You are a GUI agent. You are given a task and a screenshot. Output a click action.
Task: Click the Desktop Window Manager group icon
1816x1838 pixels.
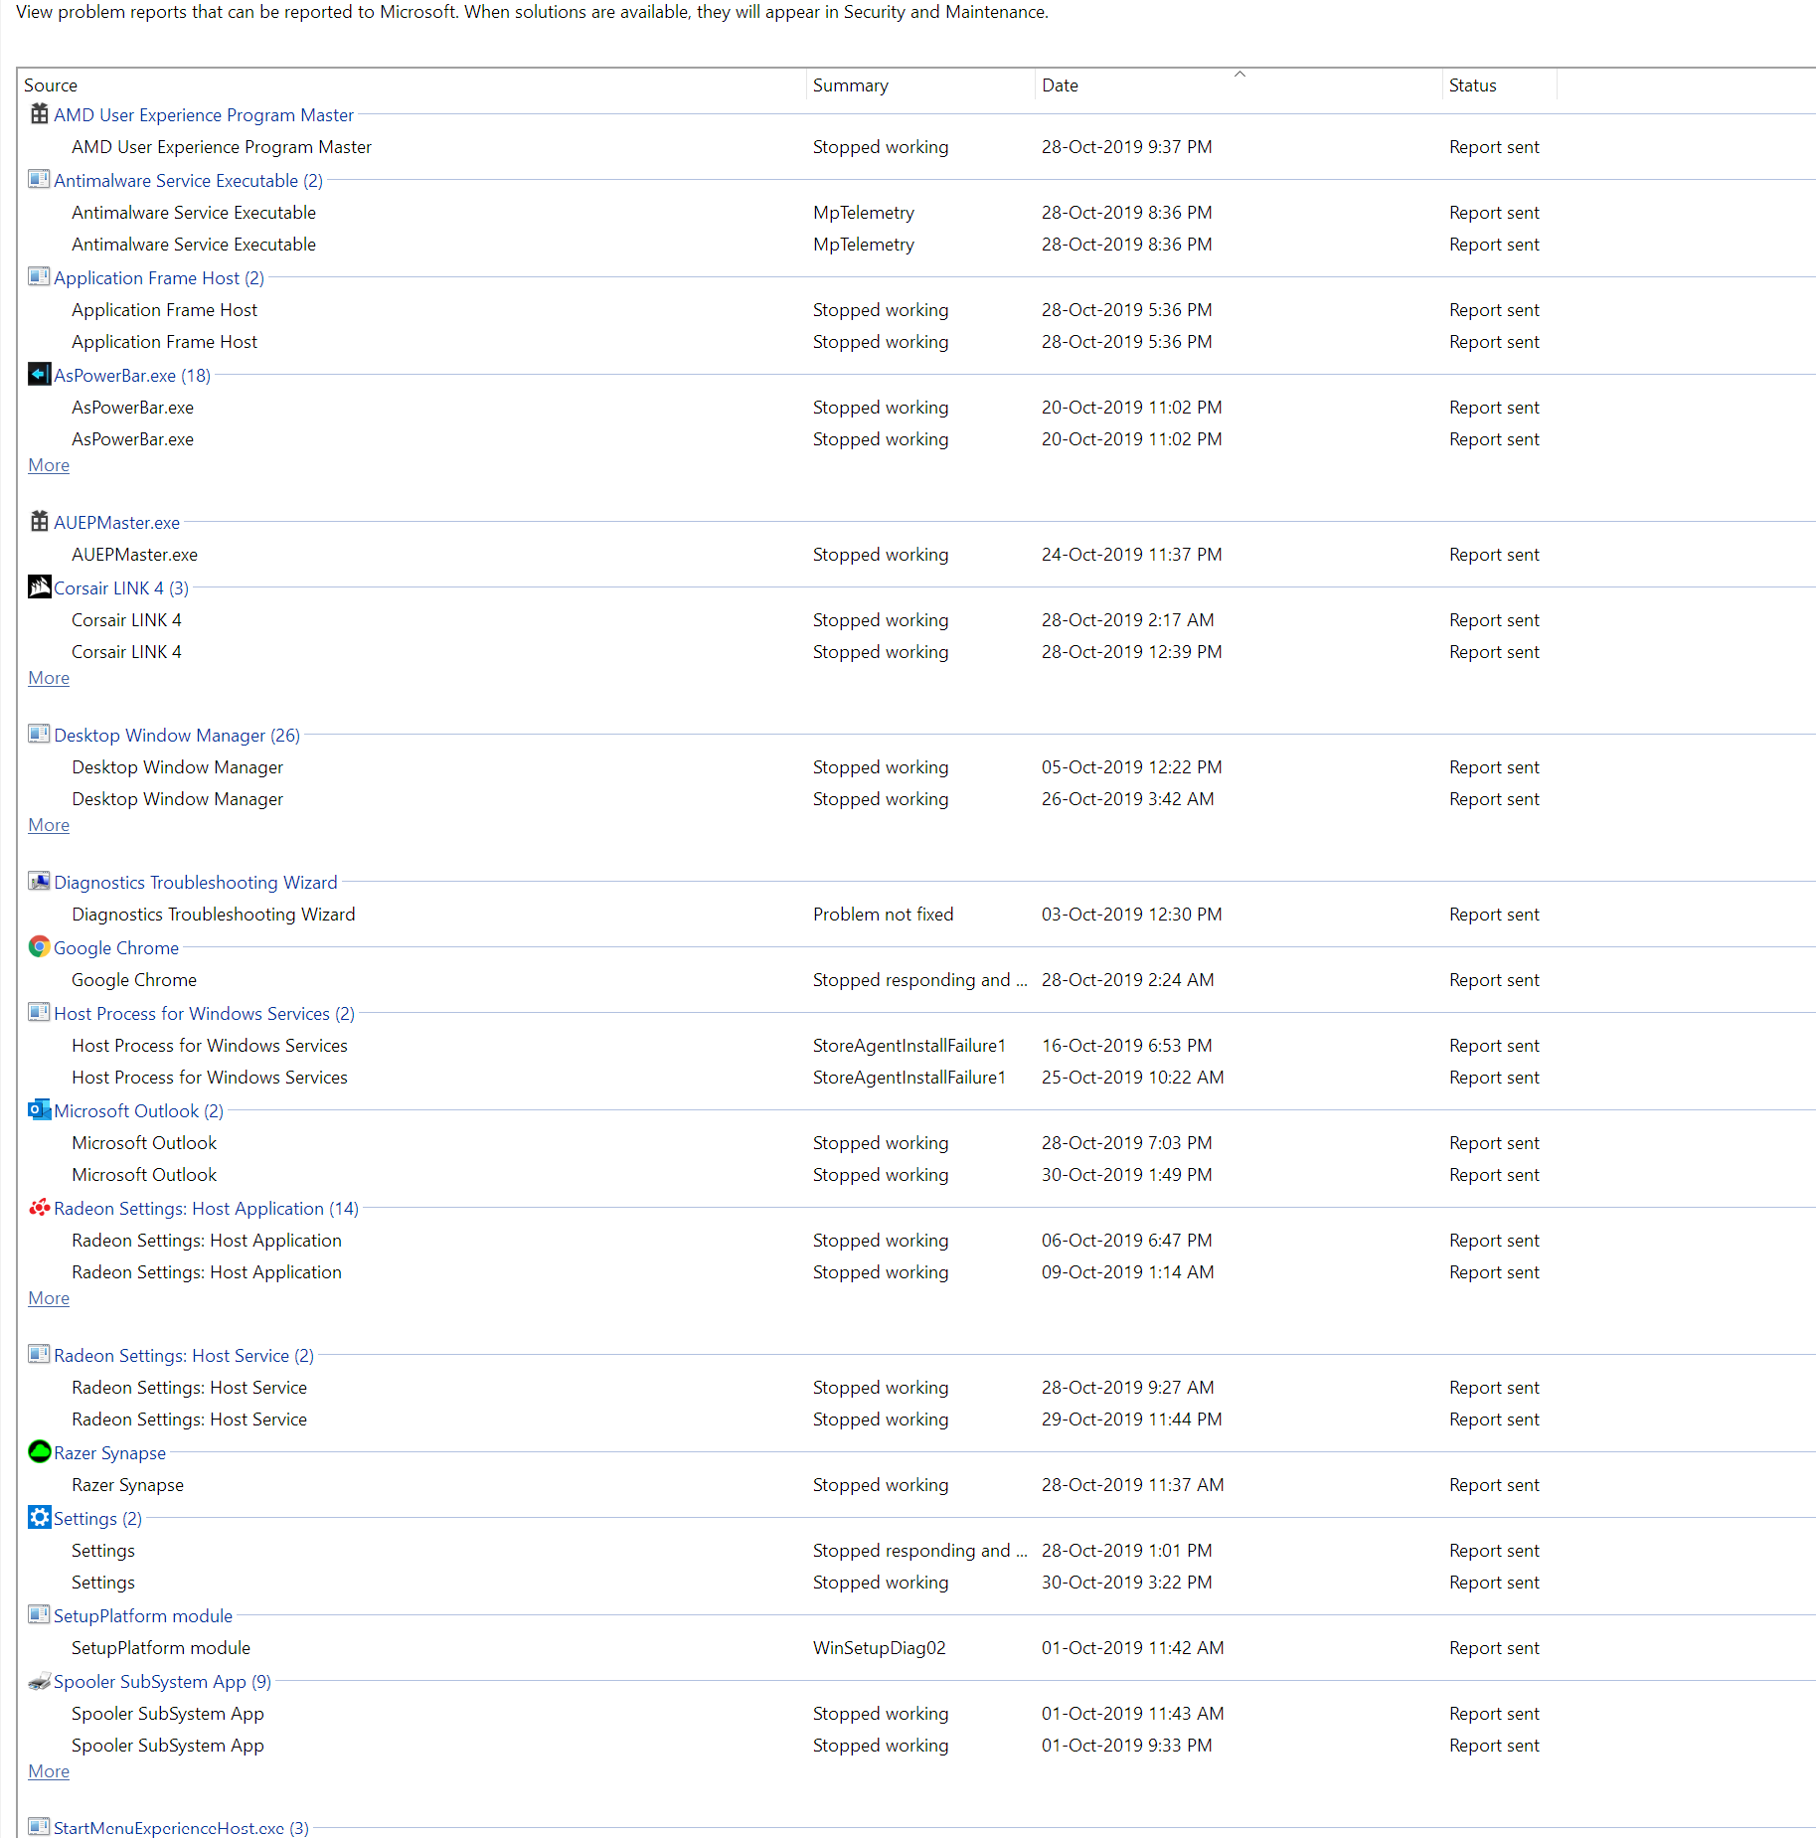(x=39, y=735)
